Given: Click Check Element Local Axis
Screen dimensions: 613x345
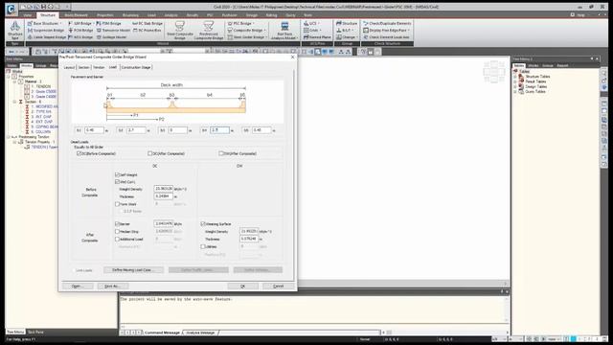Looking at the screenshot, I should pyautogui.click(x=386, y=37).
